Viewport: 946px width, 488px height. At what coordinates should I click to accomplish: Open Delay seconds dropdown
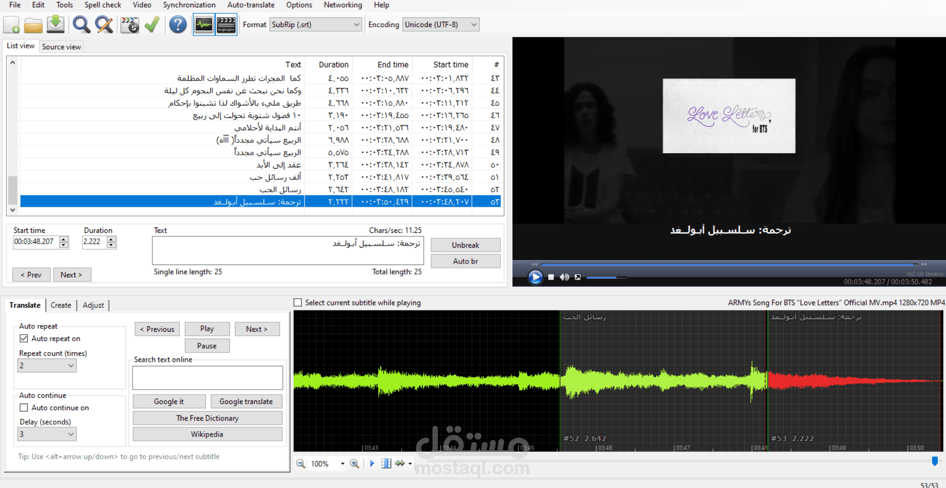point(47,434)
